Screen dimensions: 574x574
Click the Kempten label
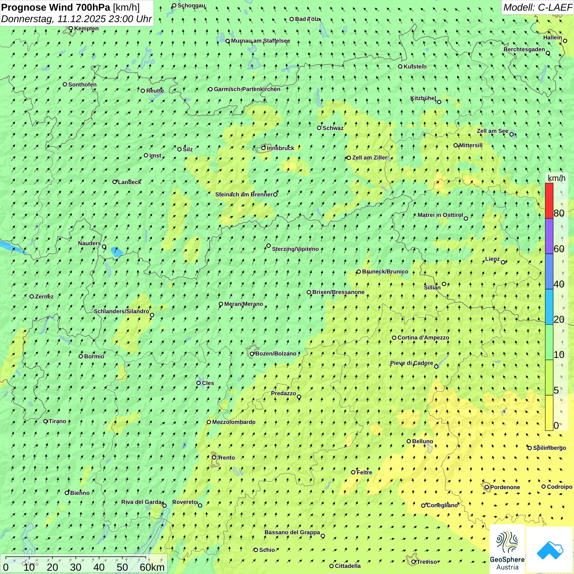pyautogui.click(x=86, y=28)
